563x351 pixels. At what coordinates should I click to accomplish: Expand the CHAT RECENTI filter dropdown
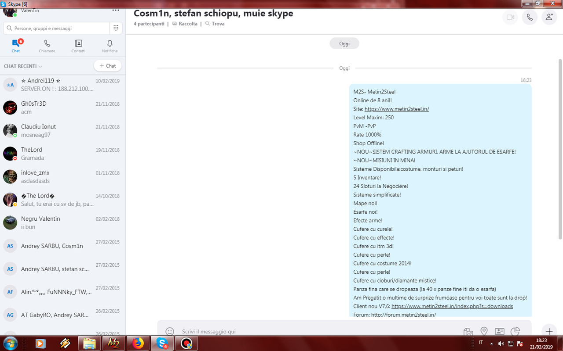point(23,66)
